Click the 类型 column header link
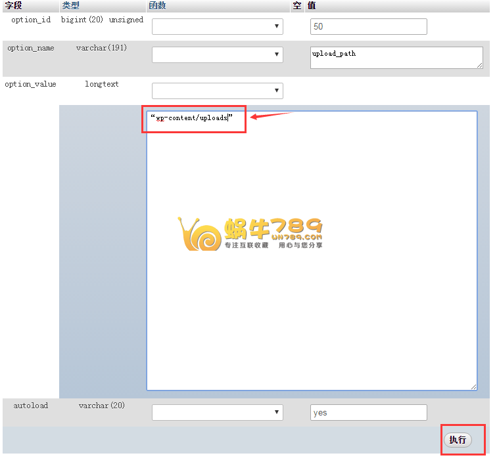This screenshot has width=497, height=466. click(x=70, y=5)
